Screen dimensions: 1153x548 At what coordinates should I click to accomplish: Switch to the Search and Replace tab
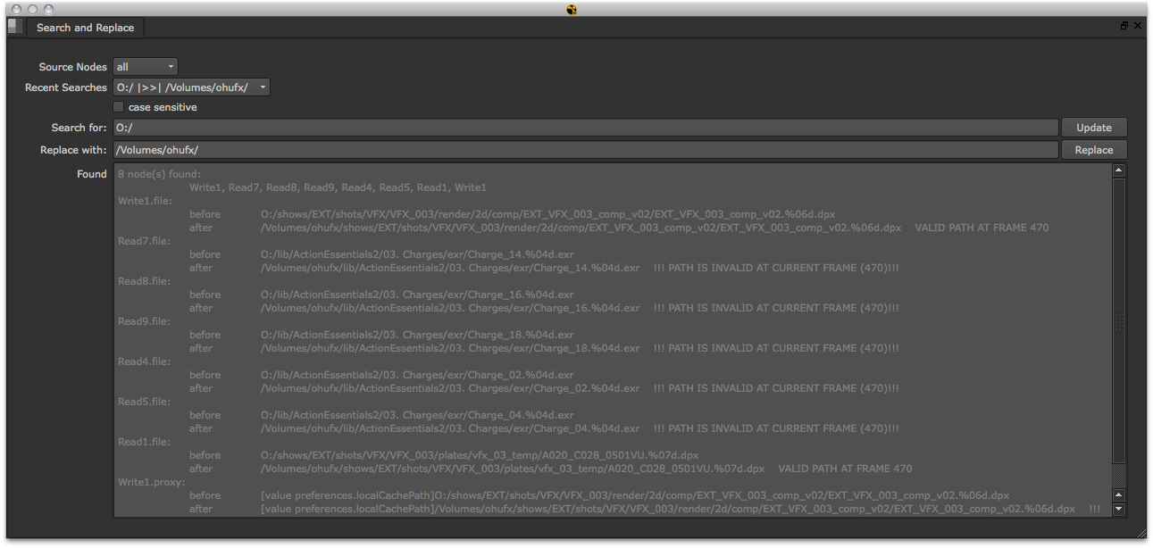click(x=85, y=28)
